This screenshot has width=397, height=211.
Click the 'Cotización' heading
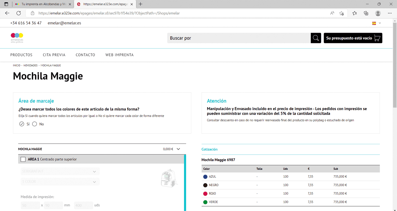pos(210,149)
